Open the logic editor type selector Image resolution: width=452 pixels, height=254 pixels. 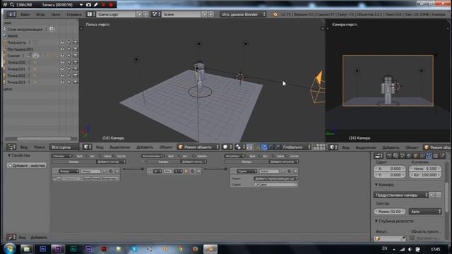pyautogui.click(x=11, y=237)
